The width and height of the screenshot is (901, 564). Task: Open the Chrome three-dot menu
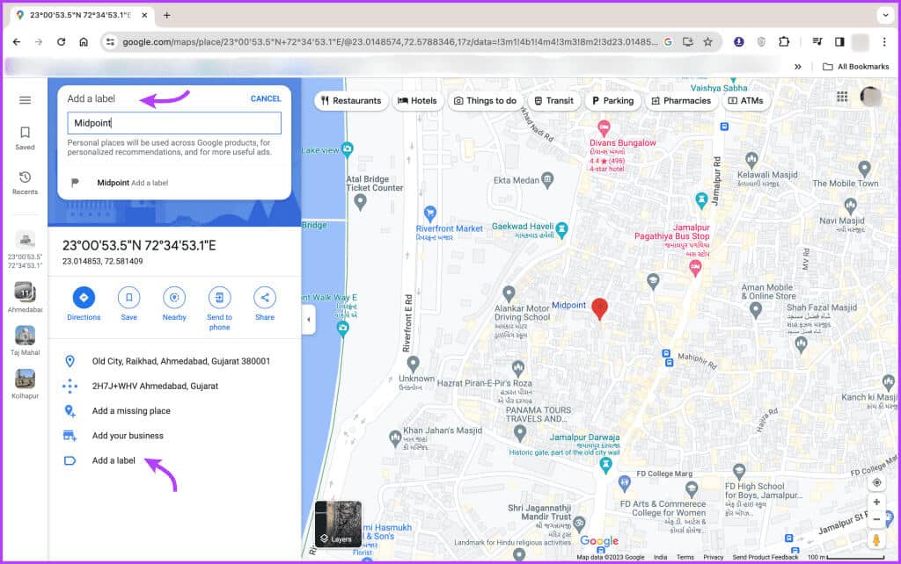(884, 42)
